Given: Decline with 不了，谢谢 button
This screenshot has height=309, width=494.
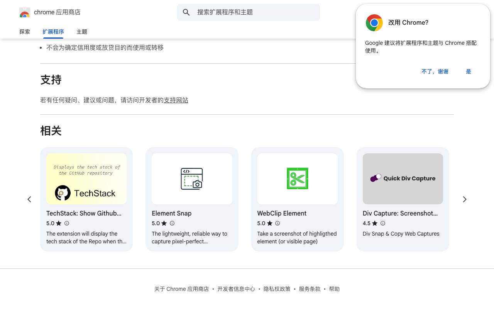Looking at the screenshot, I should pos(435,71).
